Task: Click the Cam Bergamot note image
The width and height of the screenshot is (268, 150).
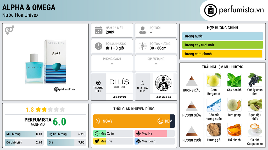Action: 214,80
